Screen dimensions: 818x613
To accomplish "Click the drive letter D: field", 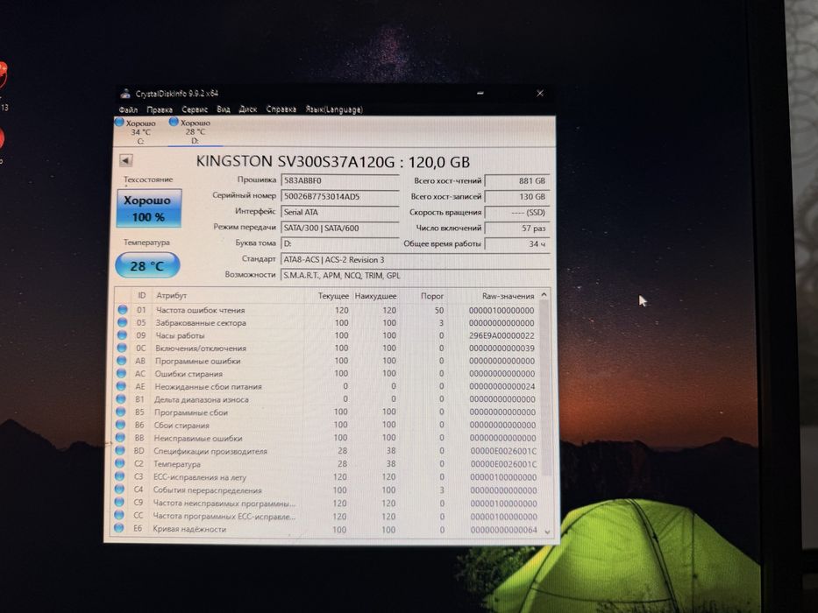I will click(339, 243).
